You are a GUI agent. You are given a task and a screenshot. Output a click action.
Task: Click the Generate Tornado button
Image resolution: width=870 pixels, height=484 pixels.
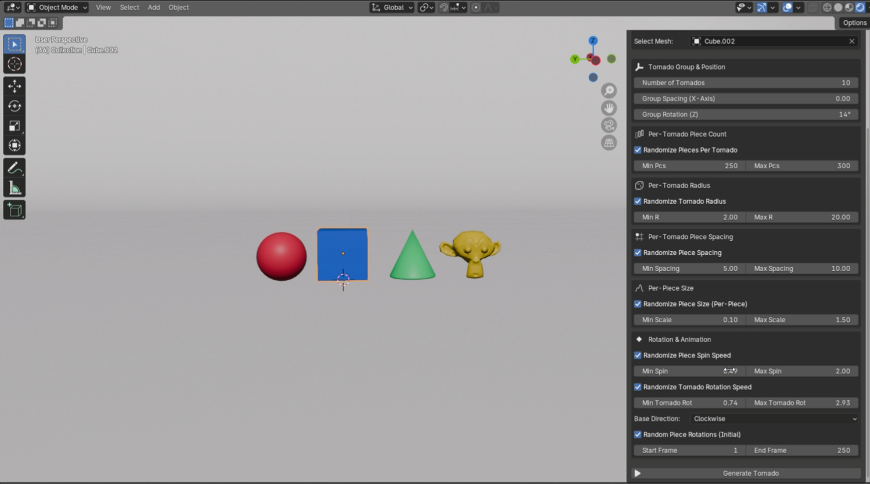click(x=746, y=474)
